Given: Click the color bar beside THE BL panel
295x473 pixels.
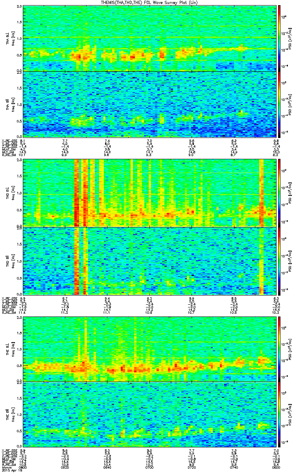Looking at the screenshot, I should click(279, 348).
